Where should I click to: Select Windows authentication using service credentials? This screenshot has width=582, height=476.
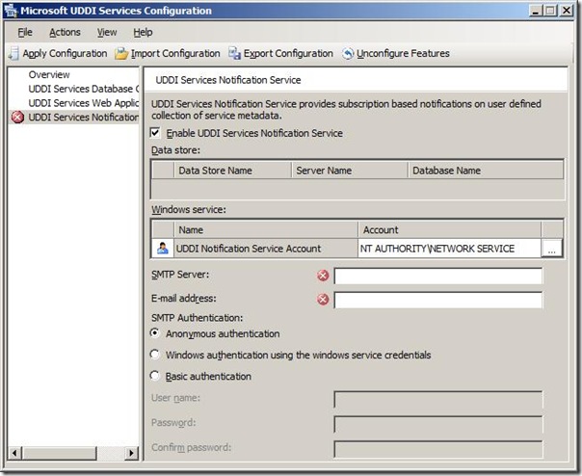pos(155,355)
